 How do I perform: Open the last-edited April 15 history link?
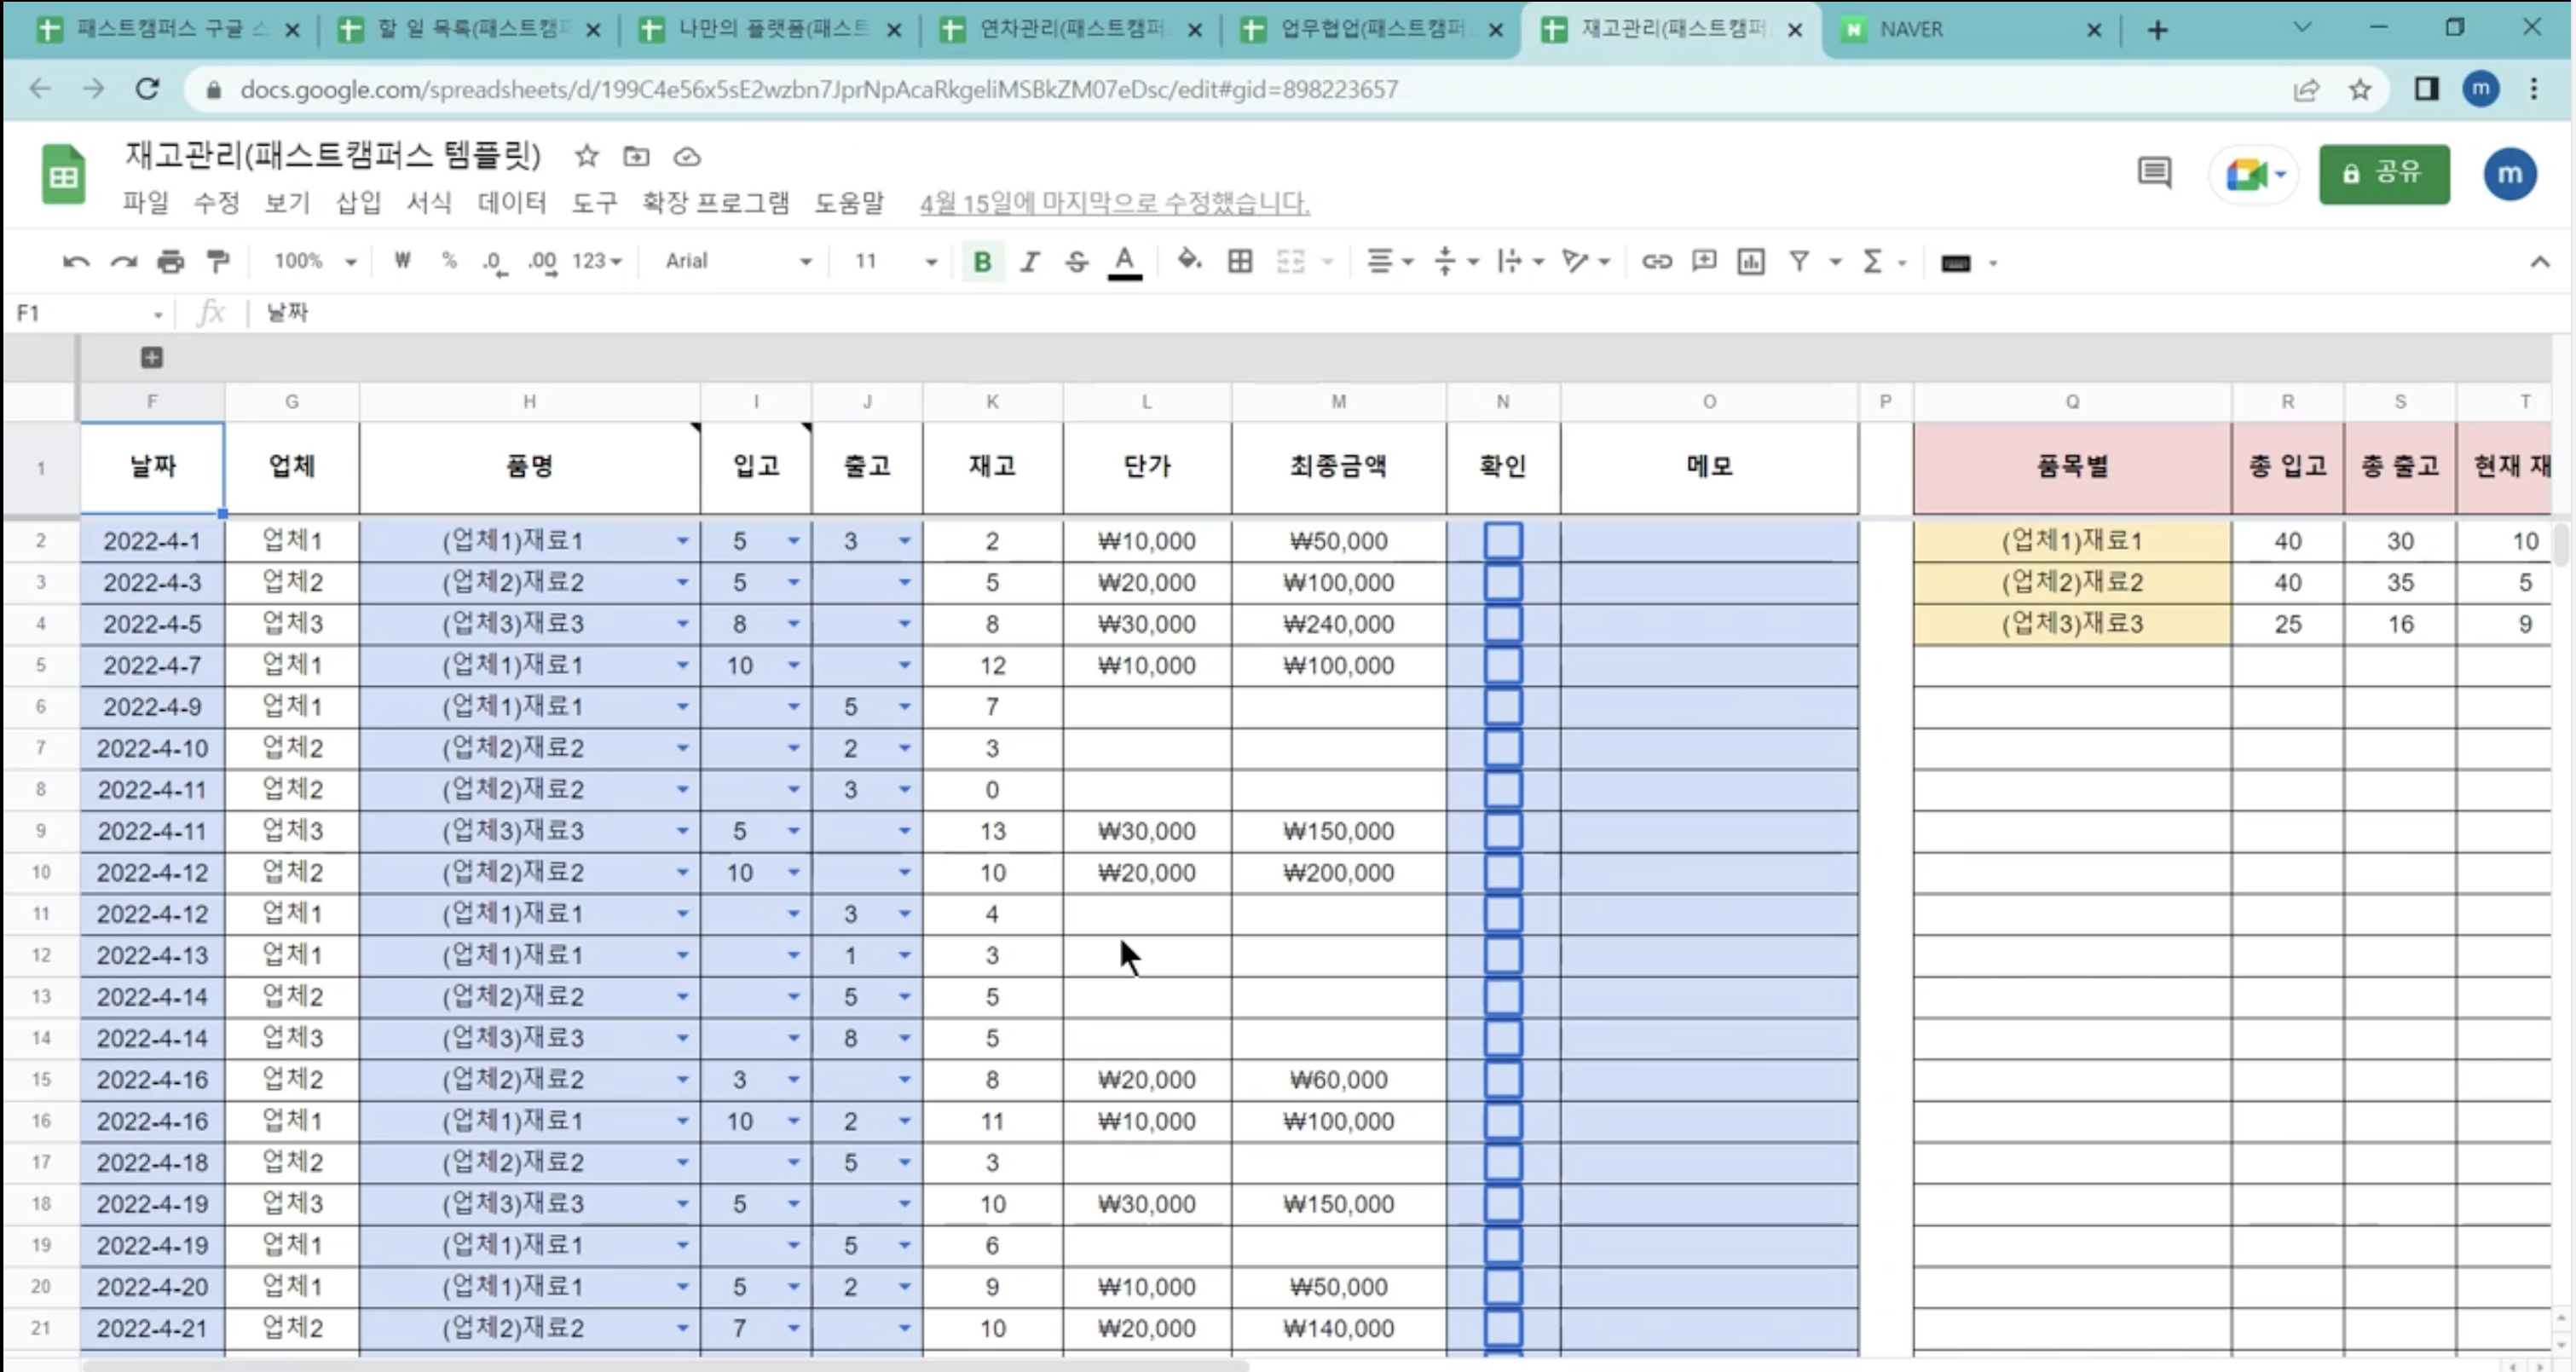[1114, 203]
